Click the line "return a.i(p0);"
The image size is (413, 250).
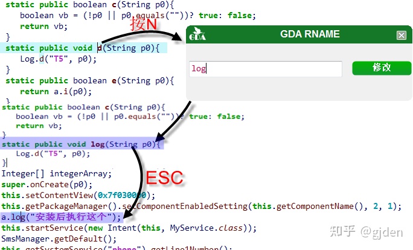pyautogui.click(x=56, y=92)
